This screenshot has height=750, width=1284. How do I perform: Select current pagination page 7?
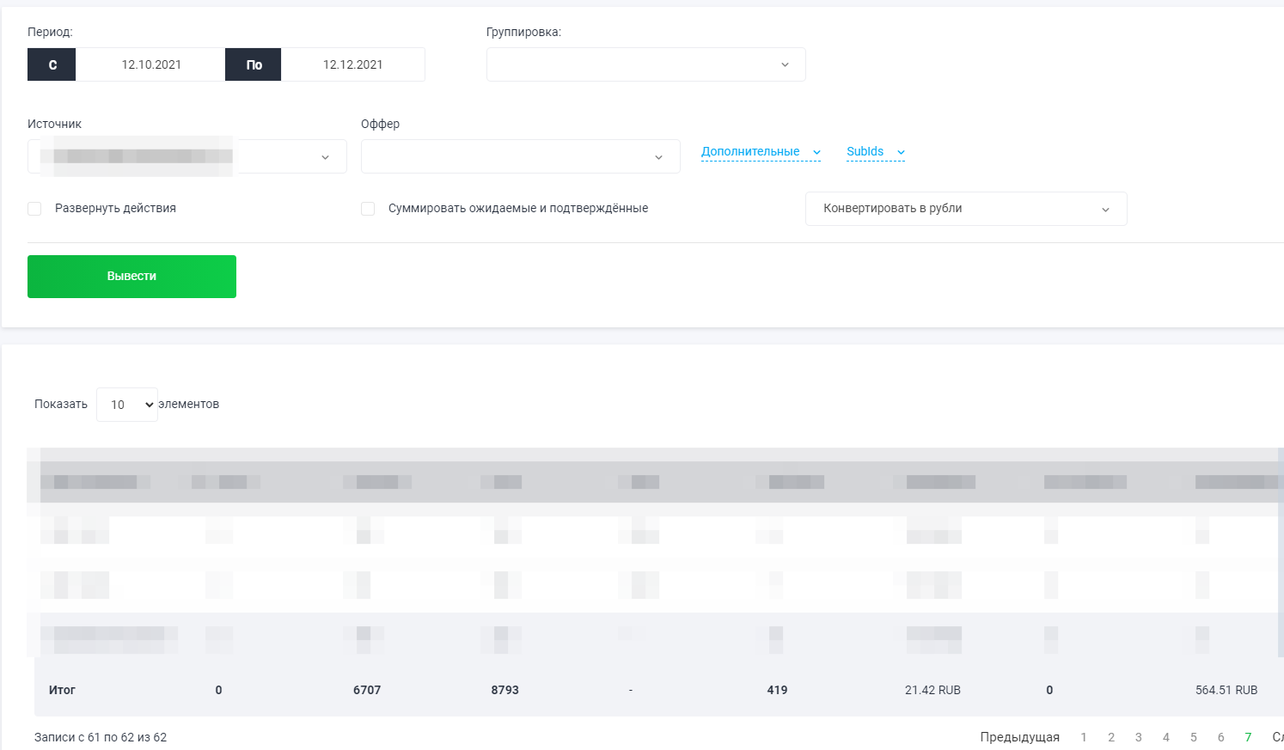[x=1249, y=737]
